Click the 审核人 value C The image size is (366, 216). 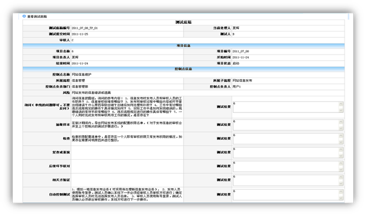click(73, 40)
